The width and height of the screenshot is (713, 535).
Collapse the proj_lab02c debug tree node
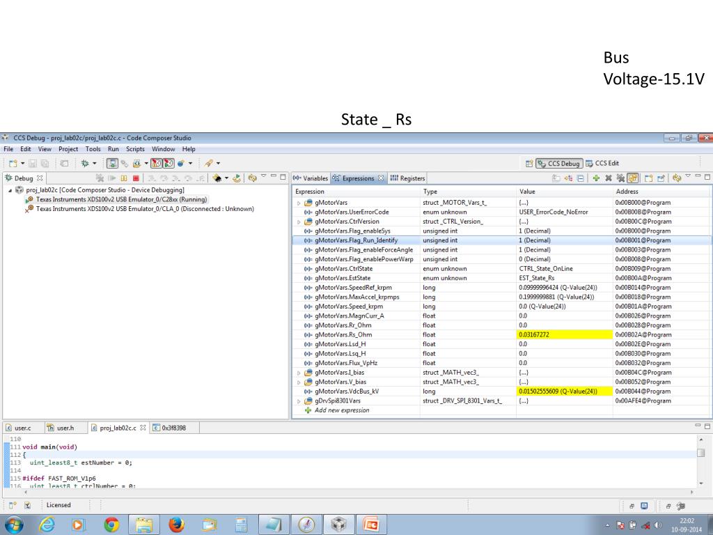[10, 190]
